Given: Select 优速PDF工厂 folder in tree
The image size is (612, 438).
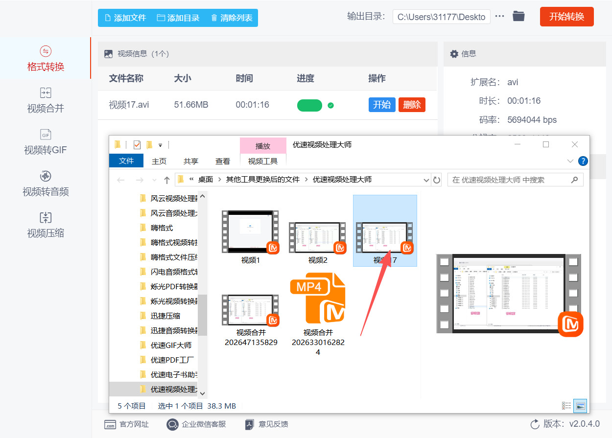Looking at the screenshot, I should coord(172,360).
